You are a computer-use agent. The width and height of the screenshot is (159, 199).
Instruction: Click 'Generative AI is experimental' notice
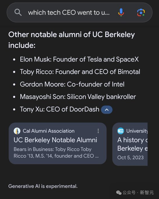pos(43,186)
